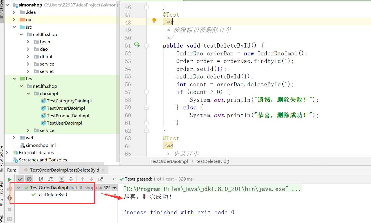The width and height of the screenshot is (371, 223).
Task: Click simonshop.iml file icon
Action: pyautogui.click(x=23, y=145)
